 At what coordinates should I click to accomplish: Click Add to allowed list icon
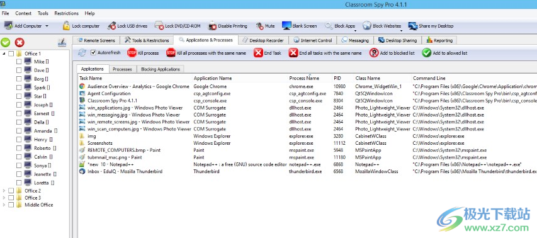pyautogui.click(x=426, y=53)
